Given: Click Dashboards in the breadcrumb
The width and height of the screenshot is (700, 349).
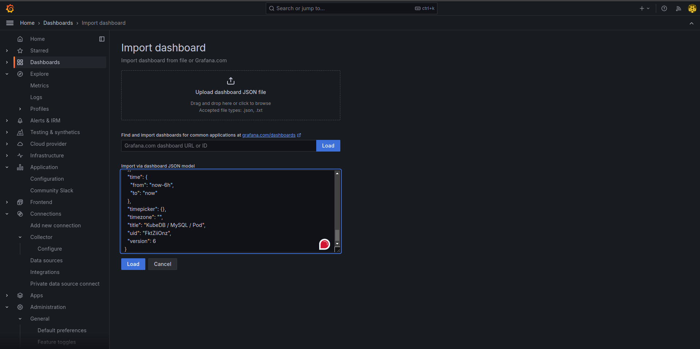Looking at the screenshot, I should click(x=58, y=23).
